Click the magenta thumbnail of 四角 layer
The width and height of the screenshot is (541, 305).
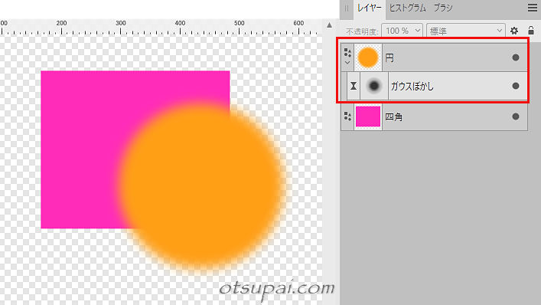coord(368,116)
